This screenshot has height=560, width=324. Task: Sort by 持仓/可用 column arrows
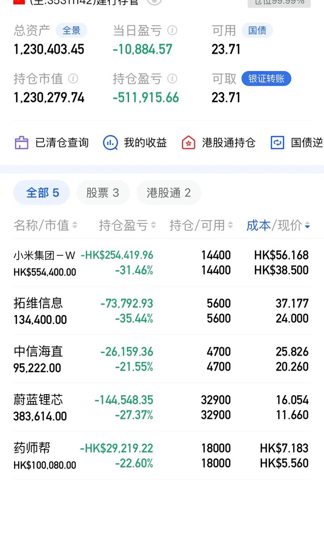[x=230, y=225]
